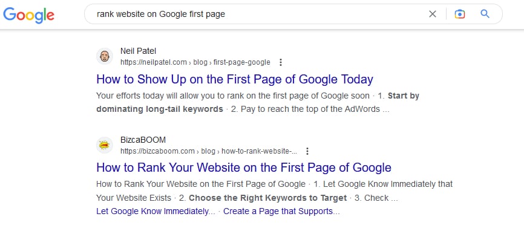The height and width of the screenshot is (228, 524).
Task: Open 'How to Show Up on the First Page' result
Action: pos(235,79)
